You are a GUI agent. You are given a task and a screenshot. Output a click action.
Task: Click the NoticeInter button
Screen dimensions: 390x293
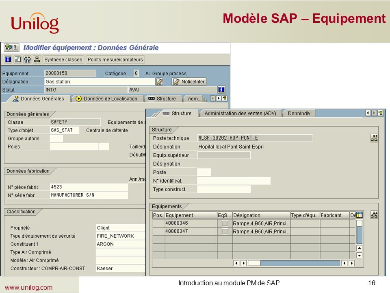tap(189, 81)
